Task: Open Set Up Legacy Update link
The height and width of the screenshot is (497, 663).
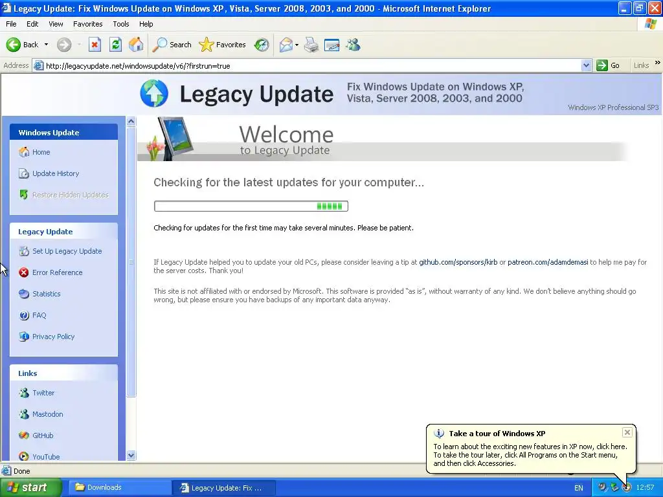Action: point(67,251)
